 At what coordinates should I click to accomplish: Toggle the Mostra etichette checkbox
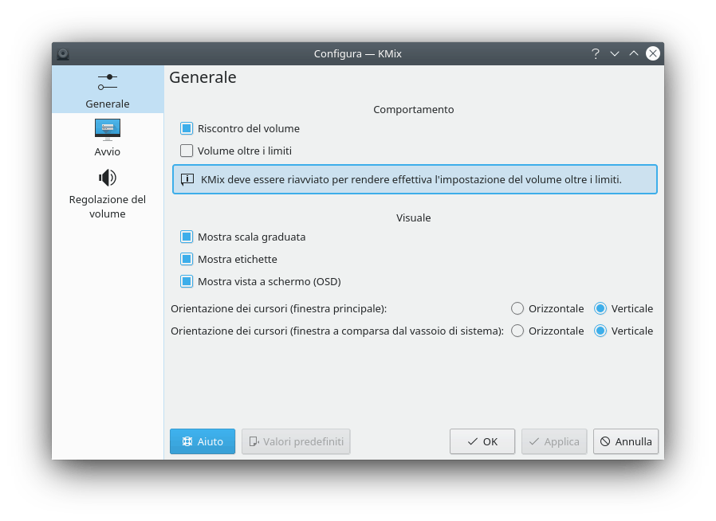(x=187, y=259)
